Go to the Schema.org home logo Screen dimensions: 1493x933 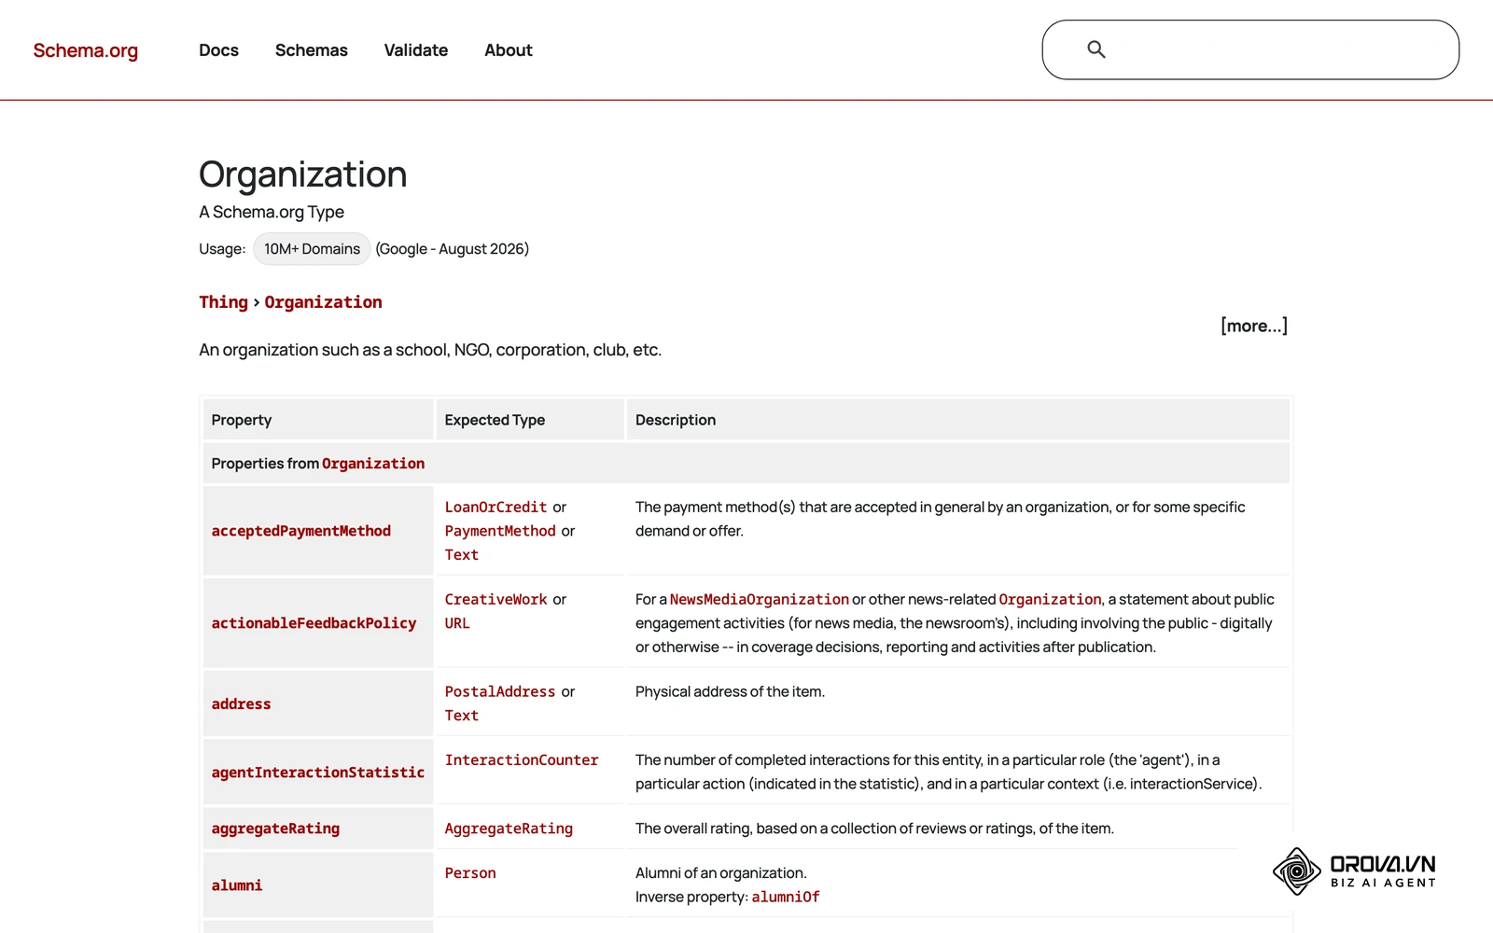coord(86,50)
